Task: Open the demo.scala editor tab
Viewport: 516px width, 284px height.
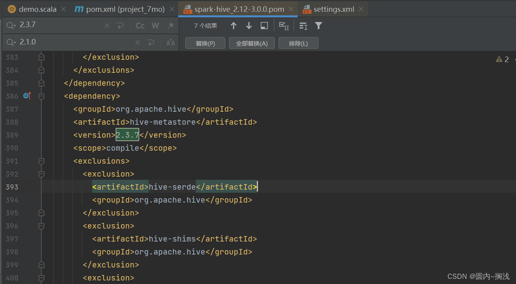Action: point(33,9)
